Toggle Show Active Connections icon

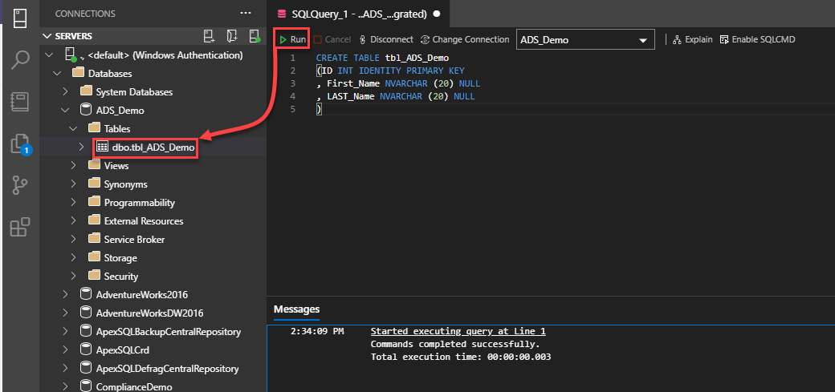click(255, 36)
